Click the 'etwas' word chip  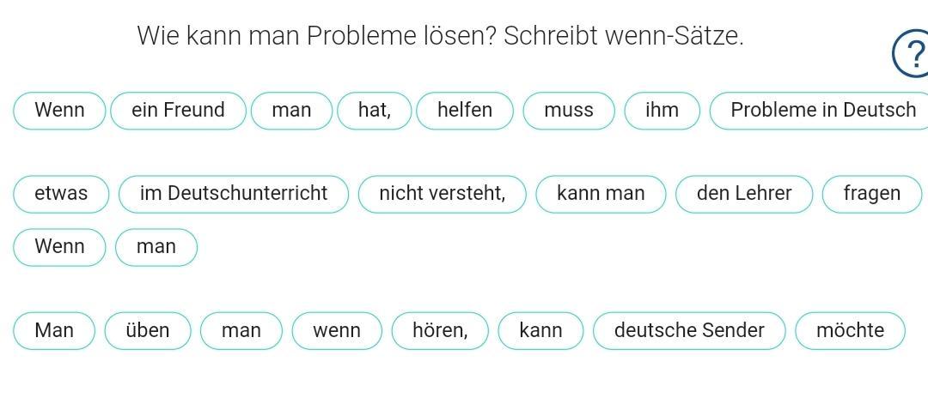[x=61, y=194]
